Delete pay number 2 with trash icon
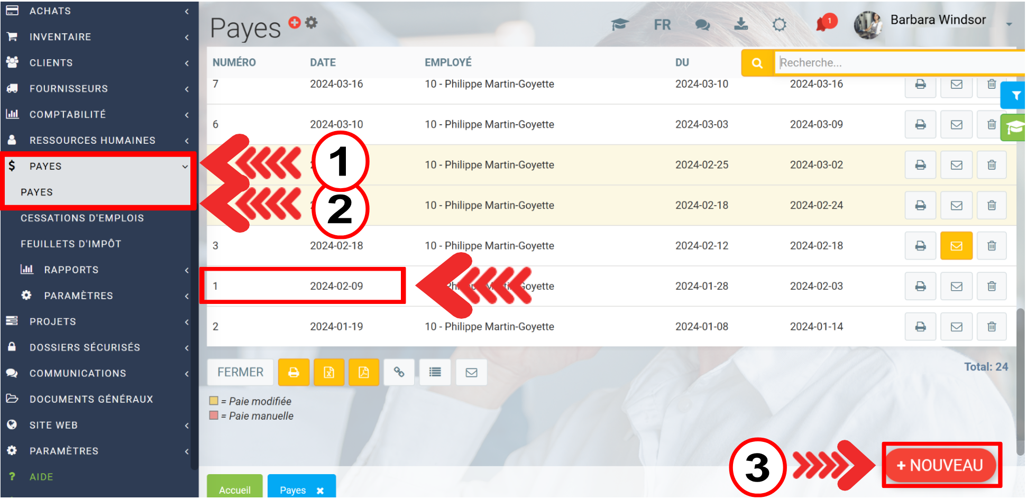 [x=992, y=327]
